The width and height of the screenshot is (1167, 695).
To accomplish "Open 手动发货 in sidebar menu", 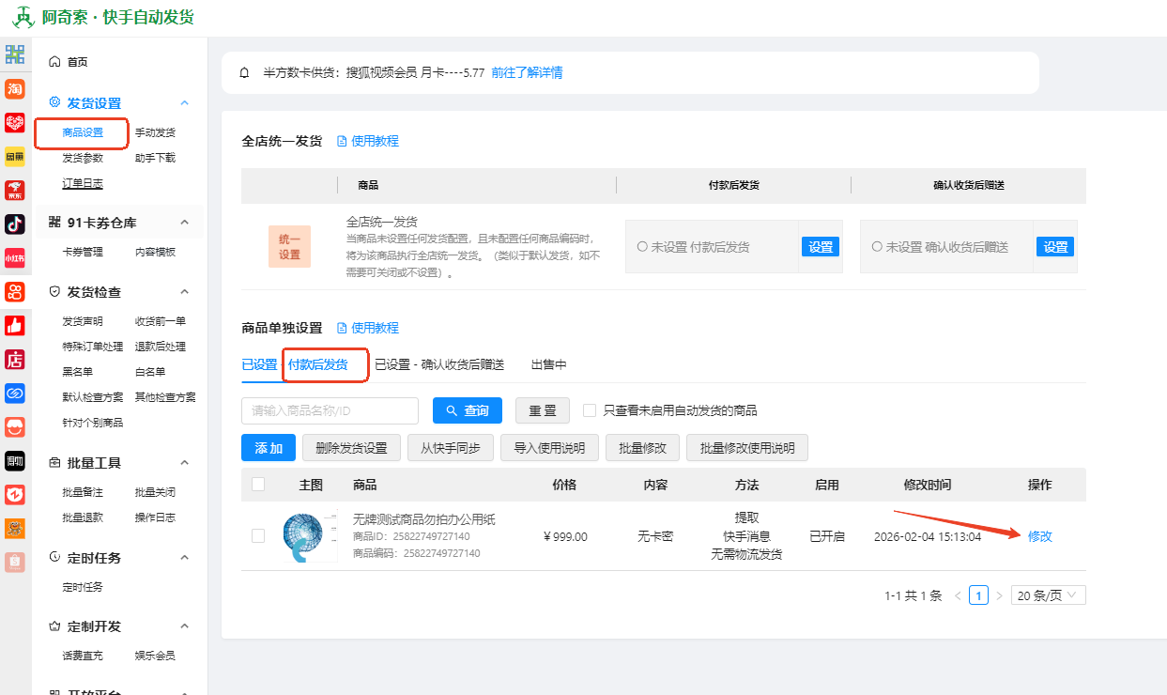I will click(155, 132).
